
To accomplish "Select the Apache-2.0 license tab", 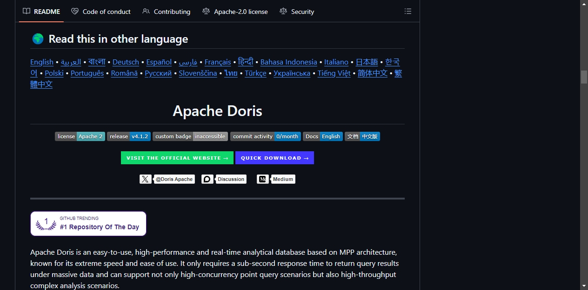I will [x=235, y=12].
